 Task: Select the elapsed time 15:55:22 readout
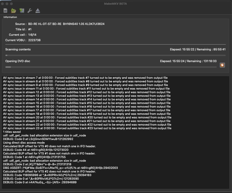pos(182,49)
